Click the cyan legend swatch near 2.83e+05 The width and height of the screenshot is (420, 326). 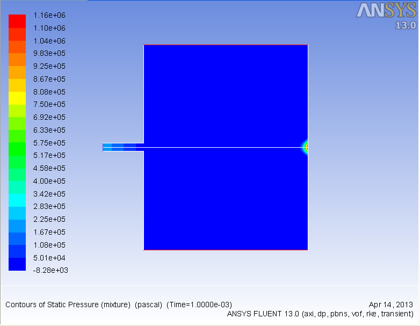pyautogui.click(x=17, y=200)
